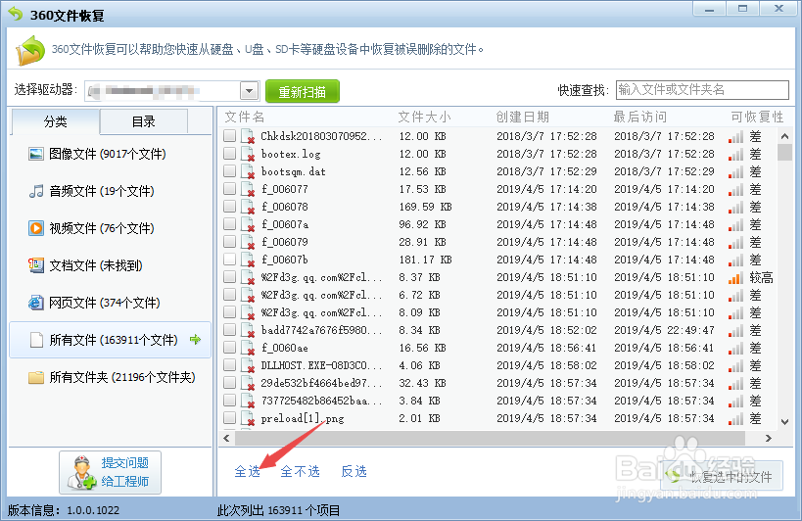
Task: Click the orange 较高 recoverability bars icon
Action: click(x=736, y=277)
